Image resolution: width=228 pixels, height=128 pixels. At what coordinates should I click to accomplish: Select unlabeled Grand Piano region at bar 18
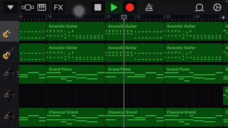pyautogui.click(x=32, y=74)
